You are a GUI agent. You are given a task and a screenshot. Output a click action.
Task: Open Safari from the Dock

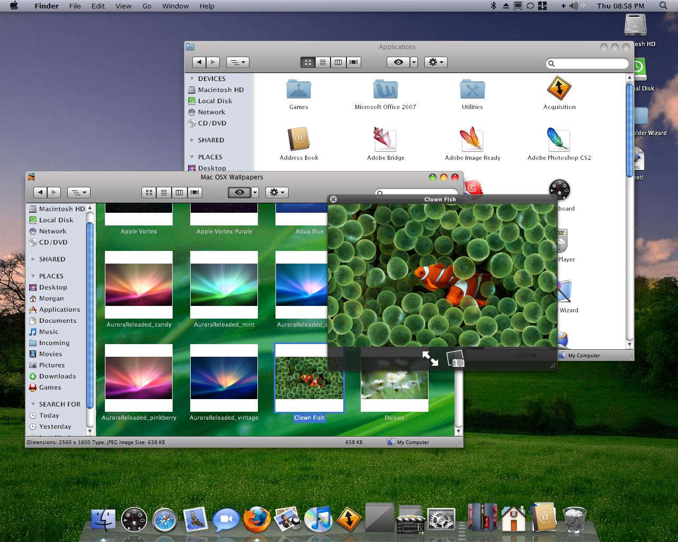point(165,520)
